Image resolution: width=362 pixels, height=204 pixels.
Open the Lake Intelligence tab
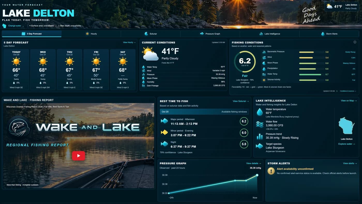[269, 34]
